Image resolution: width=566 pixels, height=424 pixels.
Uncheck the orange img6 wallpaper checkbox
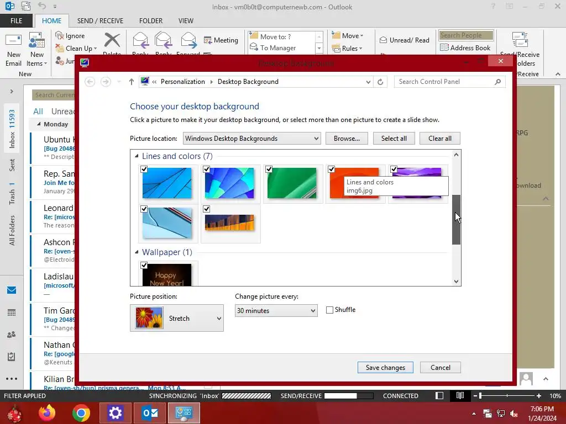pos(332,169)
